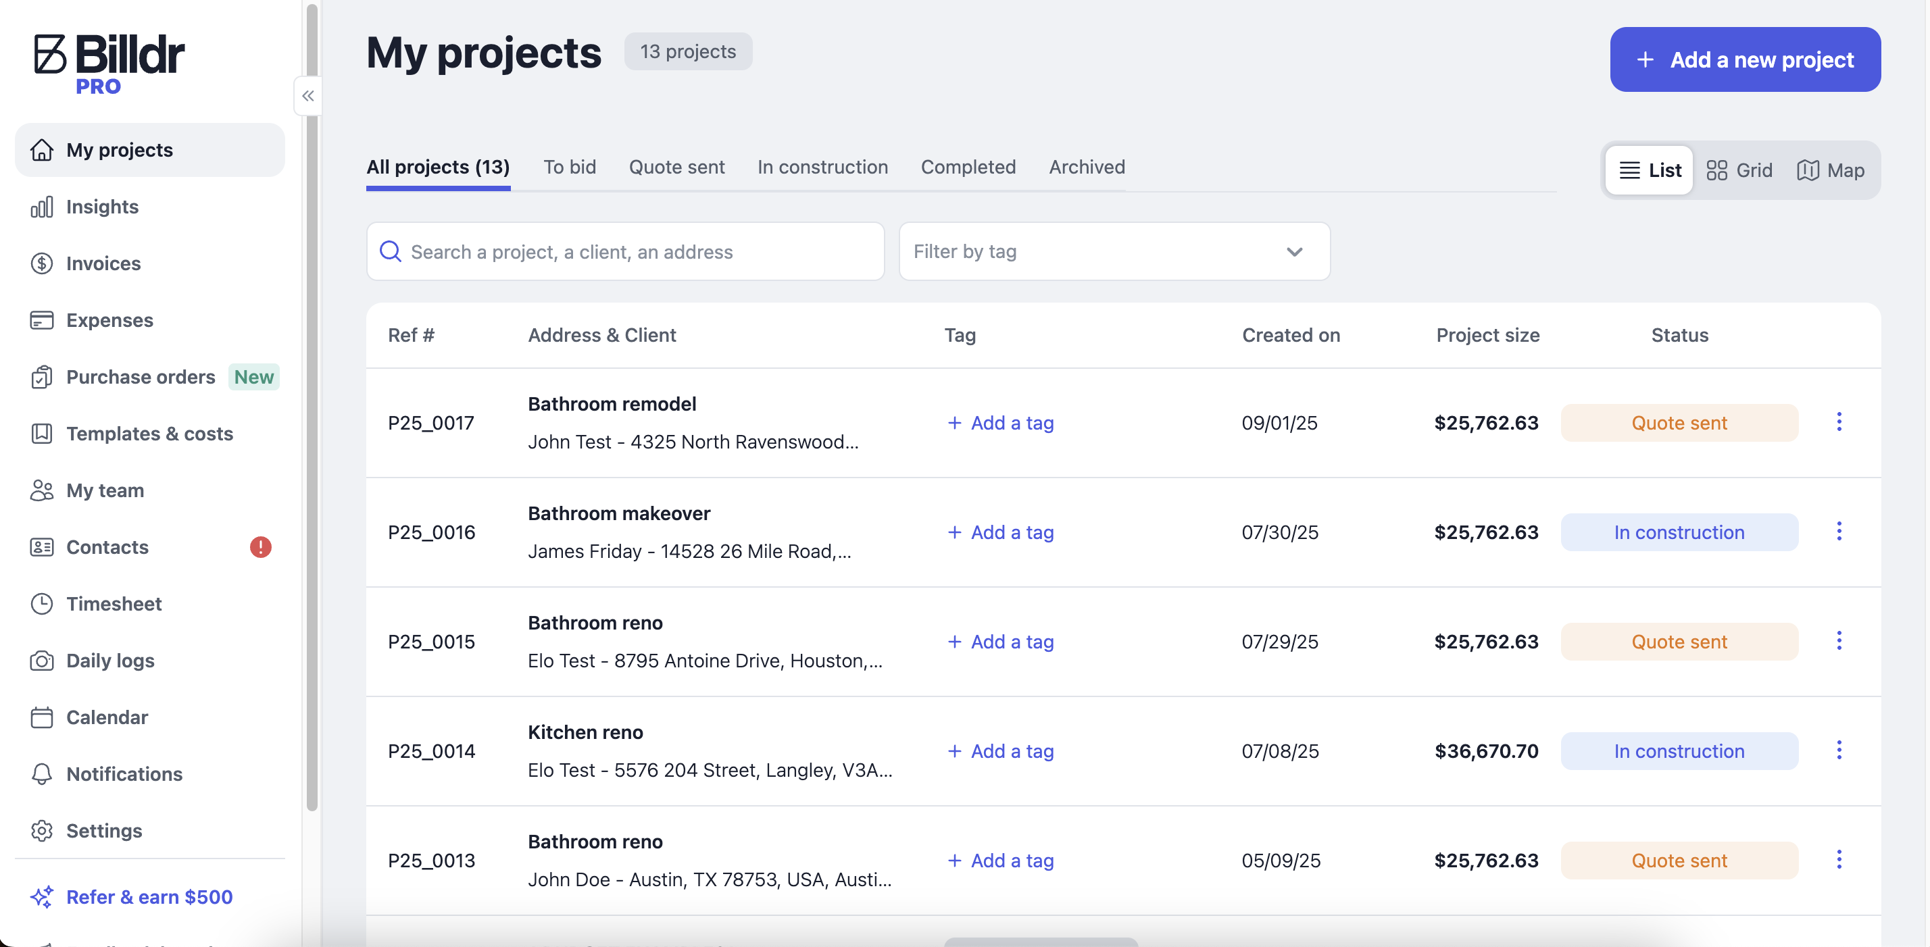Open Expenses via its card icon
Screen dimensions: 1930x947
[42, 320]
